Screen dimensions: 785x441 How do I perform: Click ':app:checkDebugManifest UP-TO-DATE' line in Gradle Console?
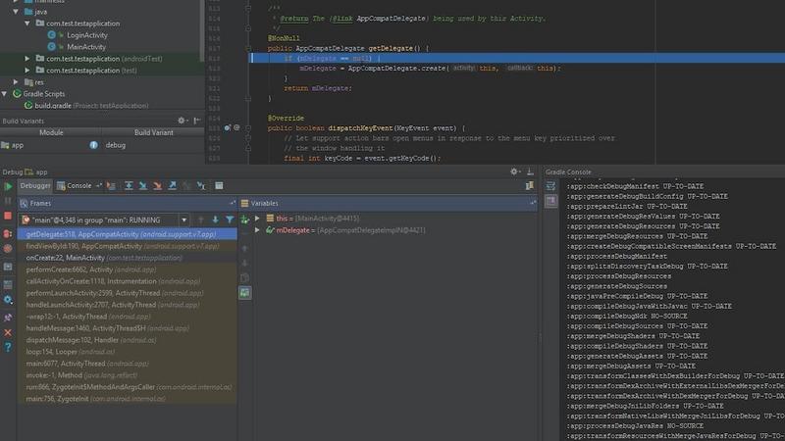(635, 186)
